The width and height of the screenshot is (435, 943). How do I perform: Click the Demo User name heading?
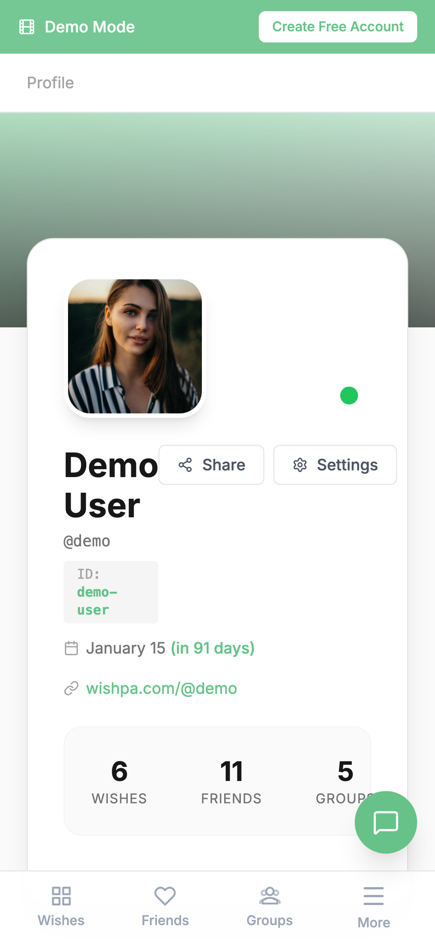coord(111,485)
